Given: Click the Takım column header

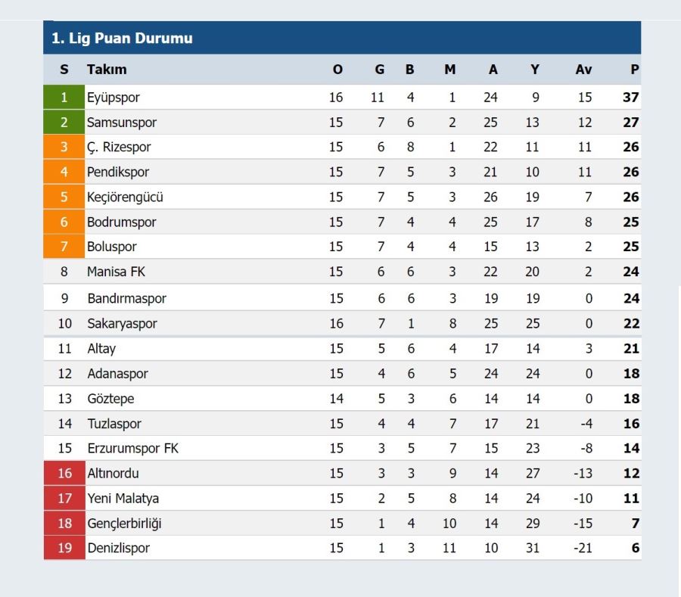Looking at the screenshot, I should [107, 70].
